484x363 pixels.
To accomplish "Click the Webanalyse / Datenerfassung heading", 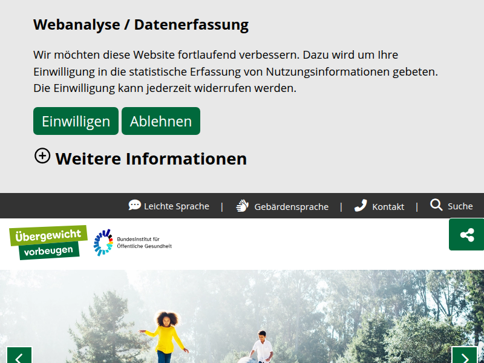I will [x=141, y=25].
